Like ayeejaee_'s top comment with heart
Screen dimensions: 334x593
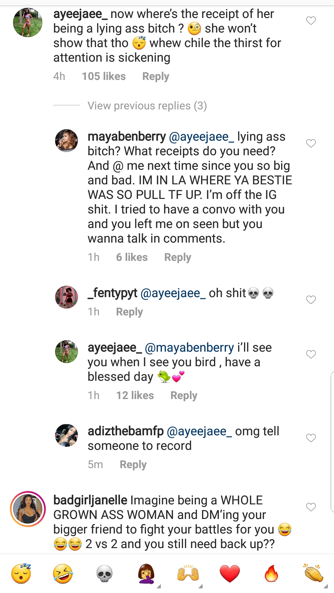click(x=311, y=21)
